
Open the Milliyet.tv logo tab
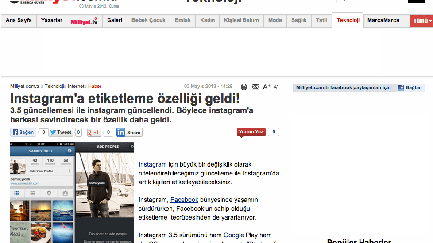(84, 21)
